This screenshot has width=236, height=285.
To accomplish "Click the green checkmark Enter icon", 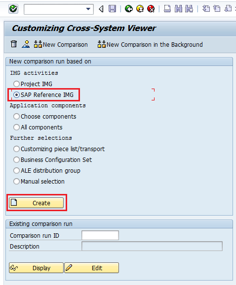I will 13,9.
